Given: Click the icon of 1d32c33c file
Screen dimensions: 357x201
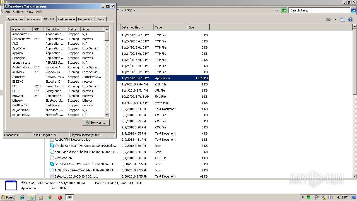Looking at the screenshot, I should (x=52, y=170).
